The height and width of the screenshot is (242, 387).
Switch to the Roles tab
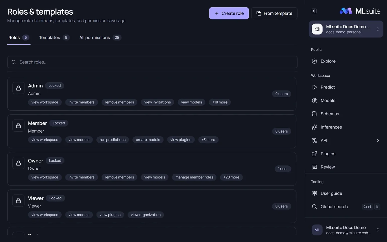tap(19, 38)
